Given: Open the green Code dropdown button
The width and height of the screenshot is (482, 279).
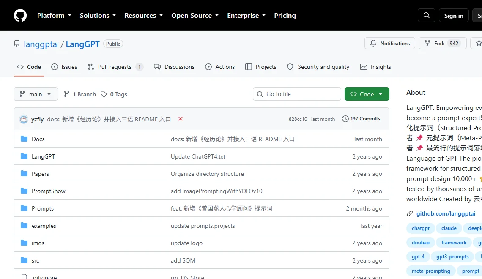Looking at the screenshot, I should [x=367, y=94].
